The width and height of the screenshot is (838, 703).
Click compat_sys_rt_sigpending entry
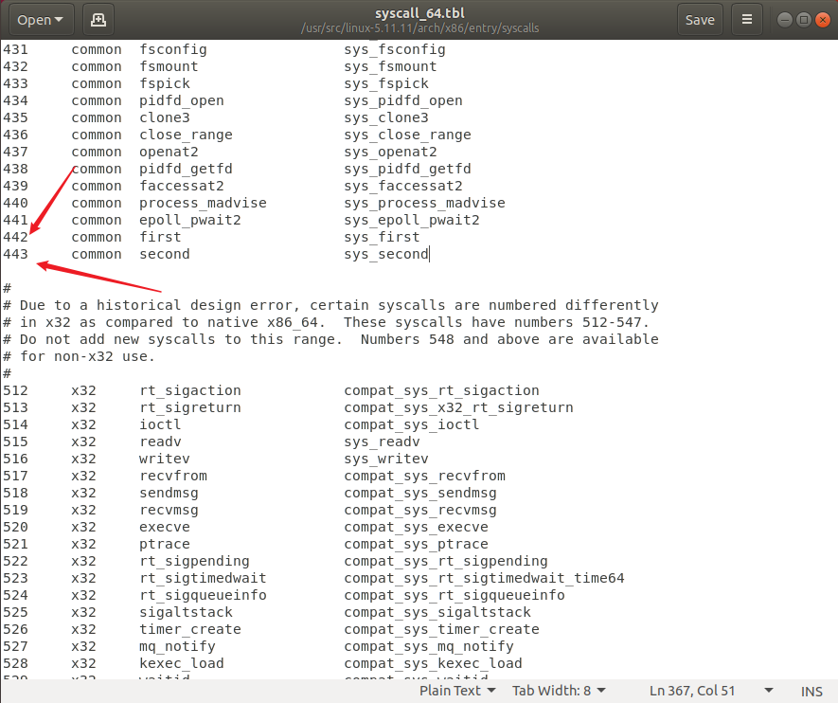click(x=446, y=561)
